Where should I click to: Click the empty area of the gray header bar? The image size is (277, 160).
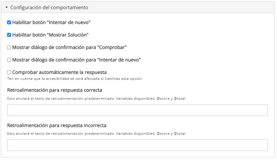(x=179, y=7)
